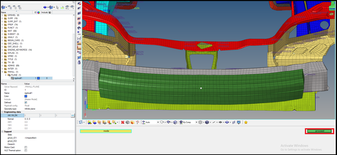Click the yellow star favorites icon
The height and width of the screenshot is (155, 337).
[x=246, y=122]
